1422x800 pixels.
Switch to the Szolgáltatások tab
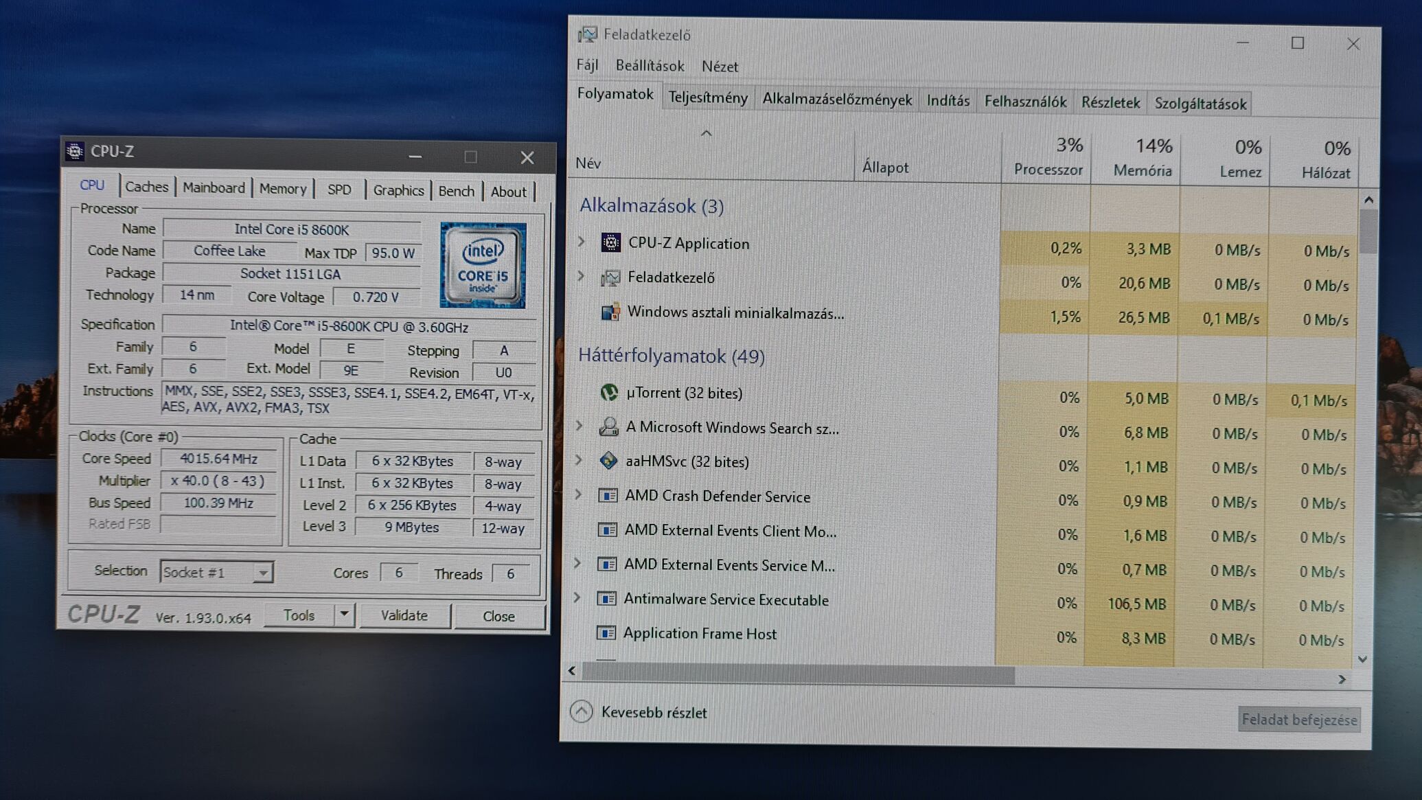[x=1200, y=104]
